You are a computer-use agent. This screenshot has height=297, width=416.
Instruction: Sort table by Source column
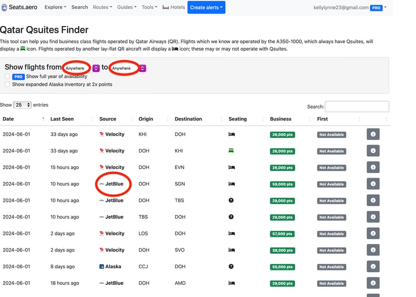[x=116, y=119]
